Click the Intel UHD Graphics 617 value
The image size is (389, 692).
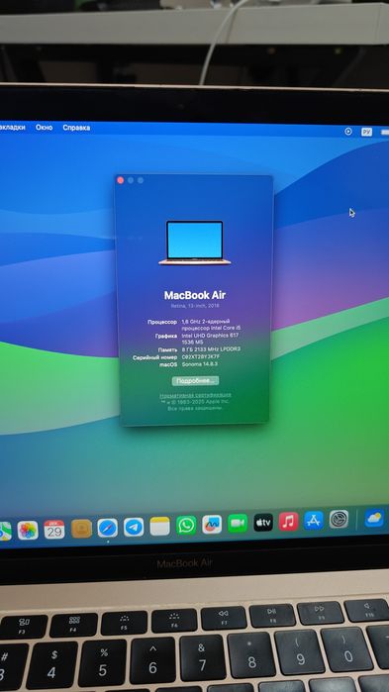[x=211, y=336]
